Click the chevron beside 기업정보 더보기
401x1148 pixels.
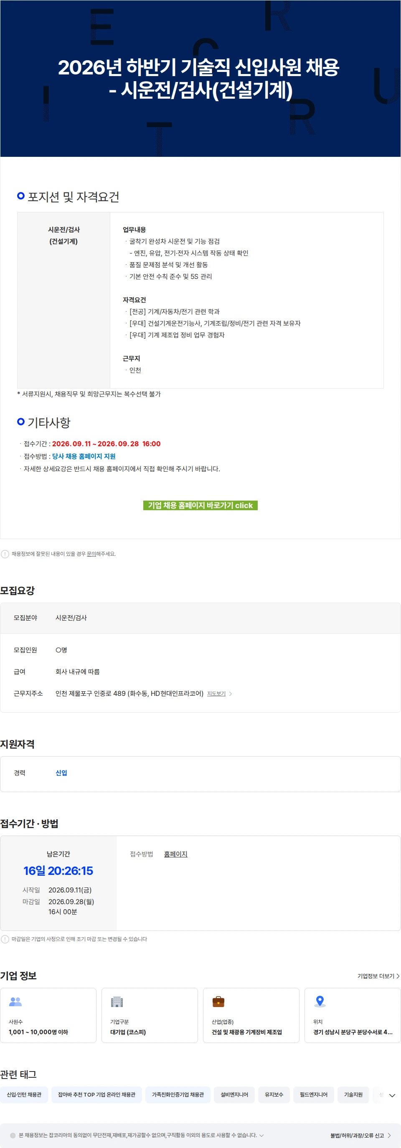pyautogui.click(x=398, y=976)
